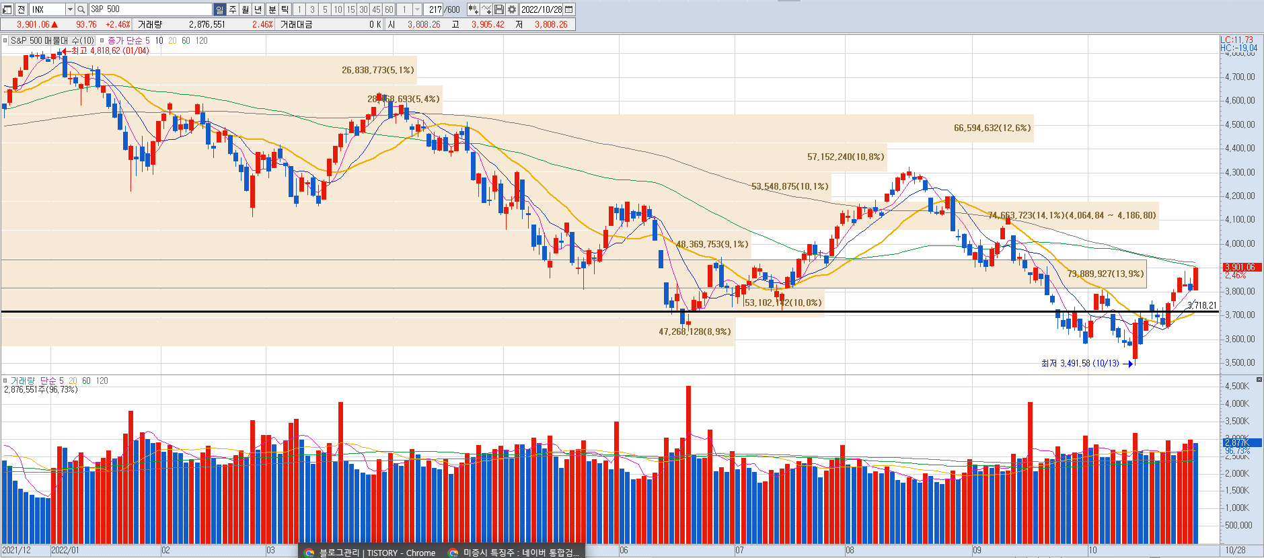The width and height of the screenshot is (1264, 558).
Task: Click the 66,594,632(12.6%) volume profile label
Action: [992, 128]
